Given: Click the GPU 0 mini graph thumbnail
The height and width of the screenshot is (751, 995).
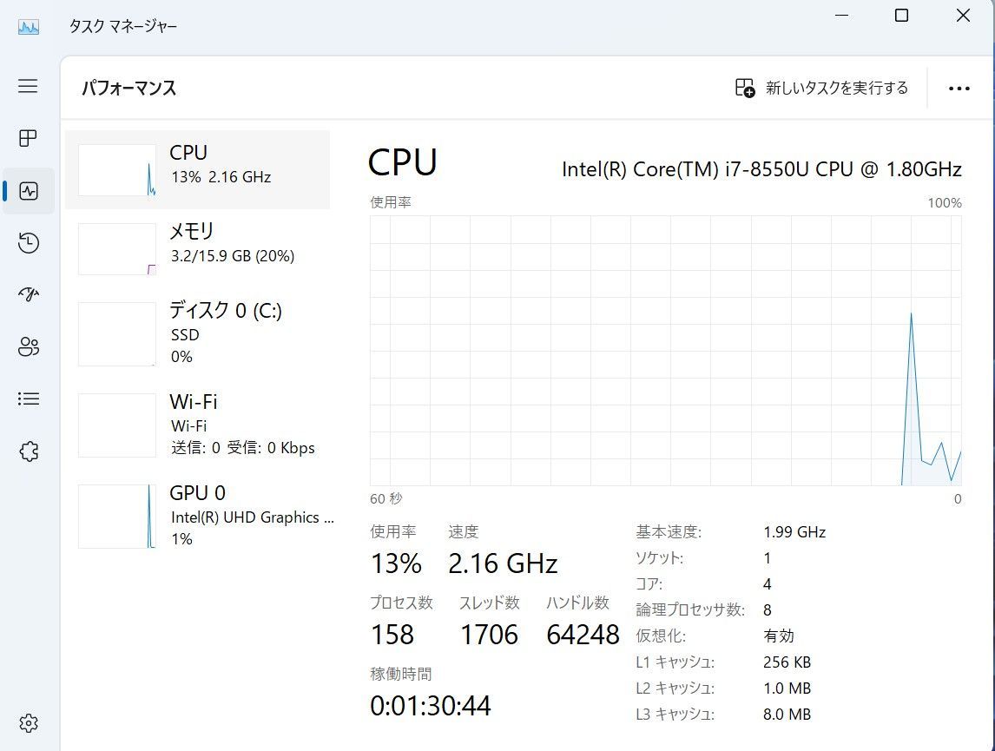Looking at the screenshot, I should click(116, 515).
